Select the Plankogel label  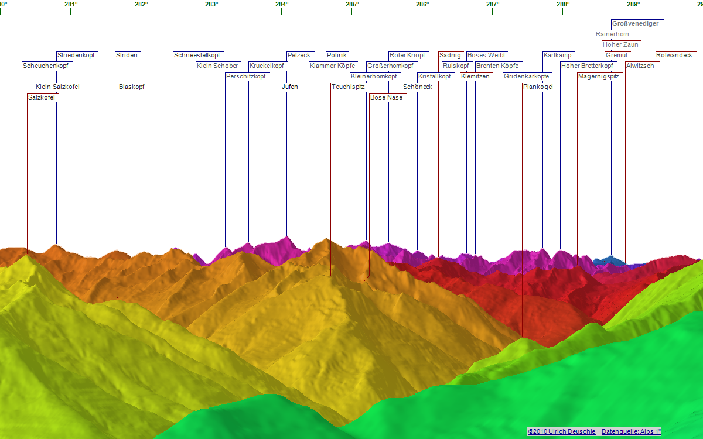click(x=538, y=87)
